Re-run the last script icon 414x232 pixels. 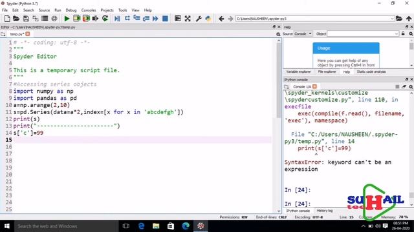(105, 19)
